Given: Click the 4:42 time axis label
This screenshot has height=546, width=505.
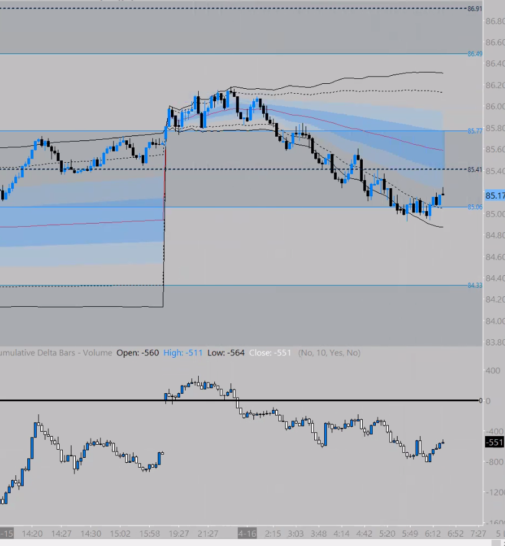Looking at the screenshot, I should tap(364, 534).
